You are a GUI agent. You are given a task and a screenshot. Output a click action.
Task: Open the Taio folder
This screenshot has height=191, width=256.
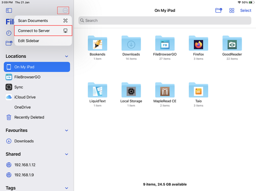198,95
